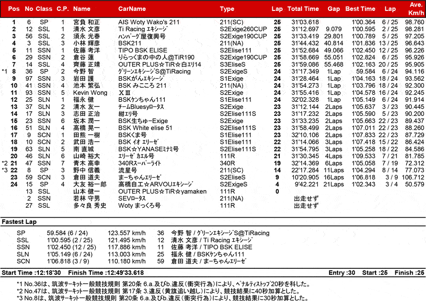Click the C.P. column header

[63, 9]
